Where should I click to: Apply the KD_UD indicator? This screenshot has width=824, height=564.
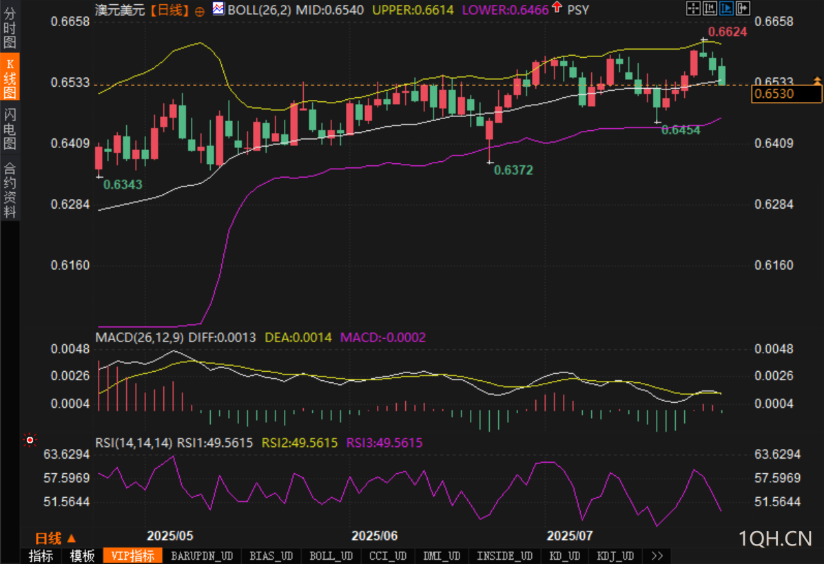564,556
